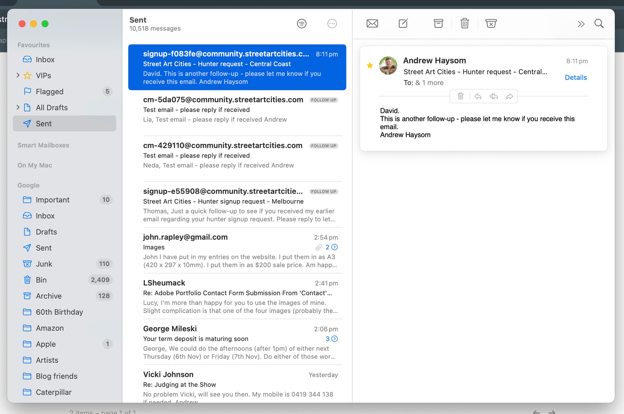Viewport: 624px width, 414px height.
Task: Open the Junk folder under Google
Action: [44, 264]
